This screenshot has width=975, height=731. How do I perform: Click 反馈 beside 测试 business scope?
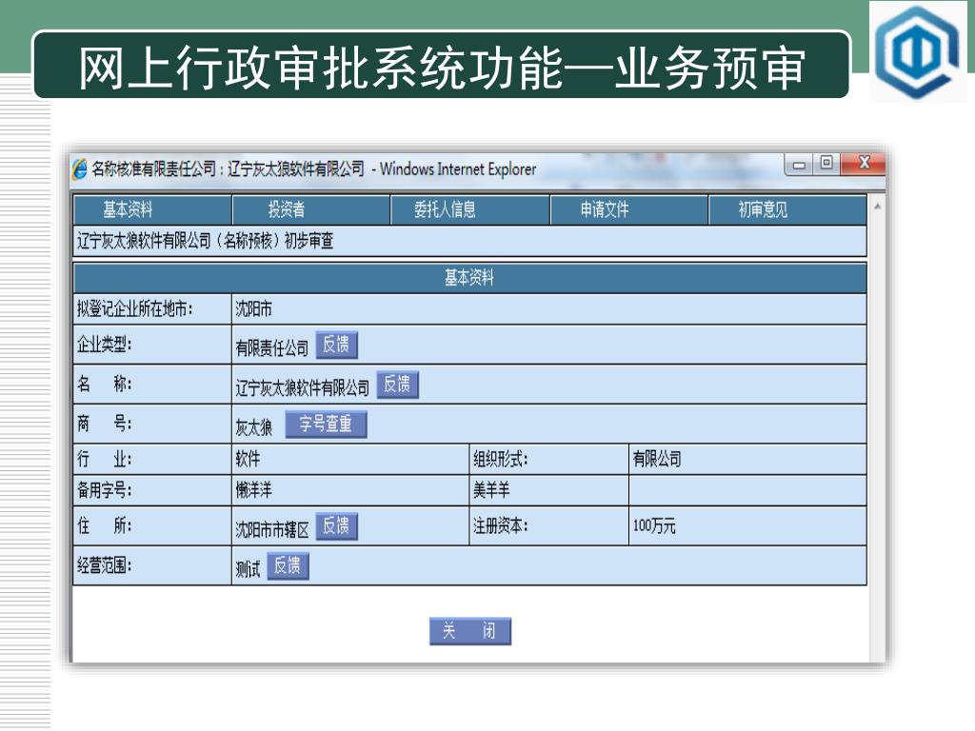(x=288, y=566)
